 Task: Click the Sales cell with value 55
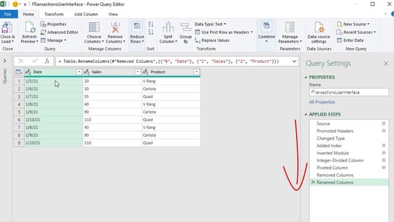pos(112,97)
